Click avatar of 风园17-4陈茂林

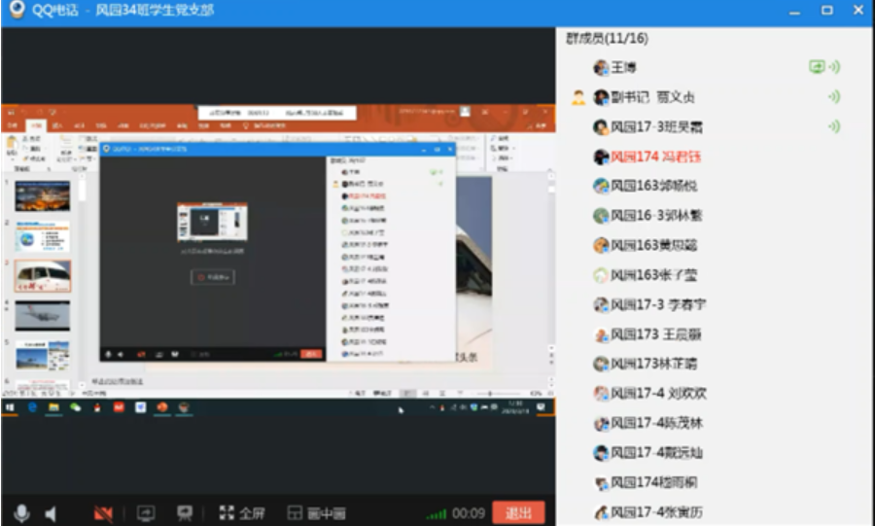coord(601,424)
